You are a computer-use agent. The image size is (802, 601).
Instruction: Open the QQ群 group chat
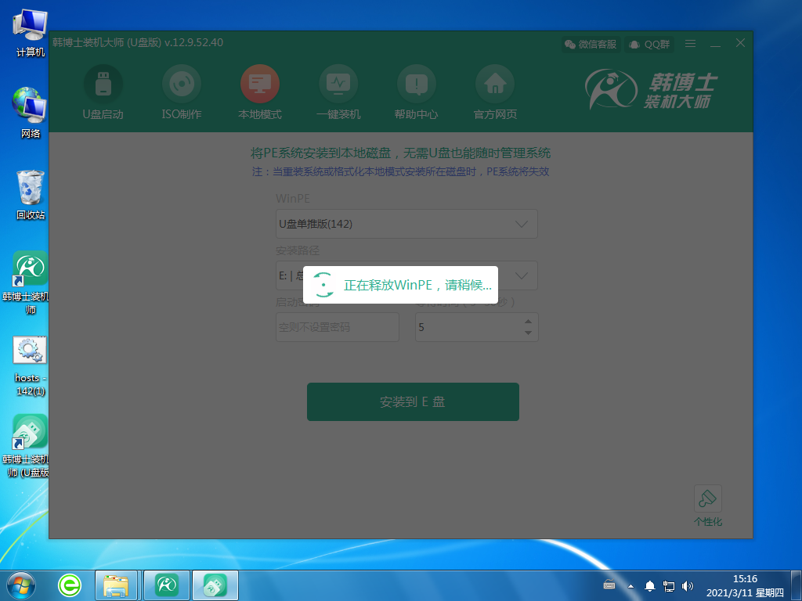[x=648, y=44]
